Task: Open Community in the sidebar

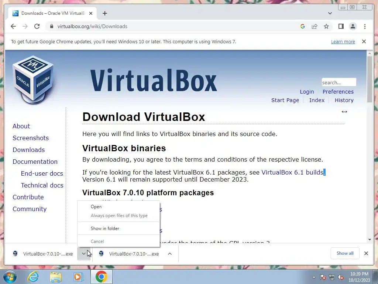Action: pyautogui.click(x=30, y=209)
